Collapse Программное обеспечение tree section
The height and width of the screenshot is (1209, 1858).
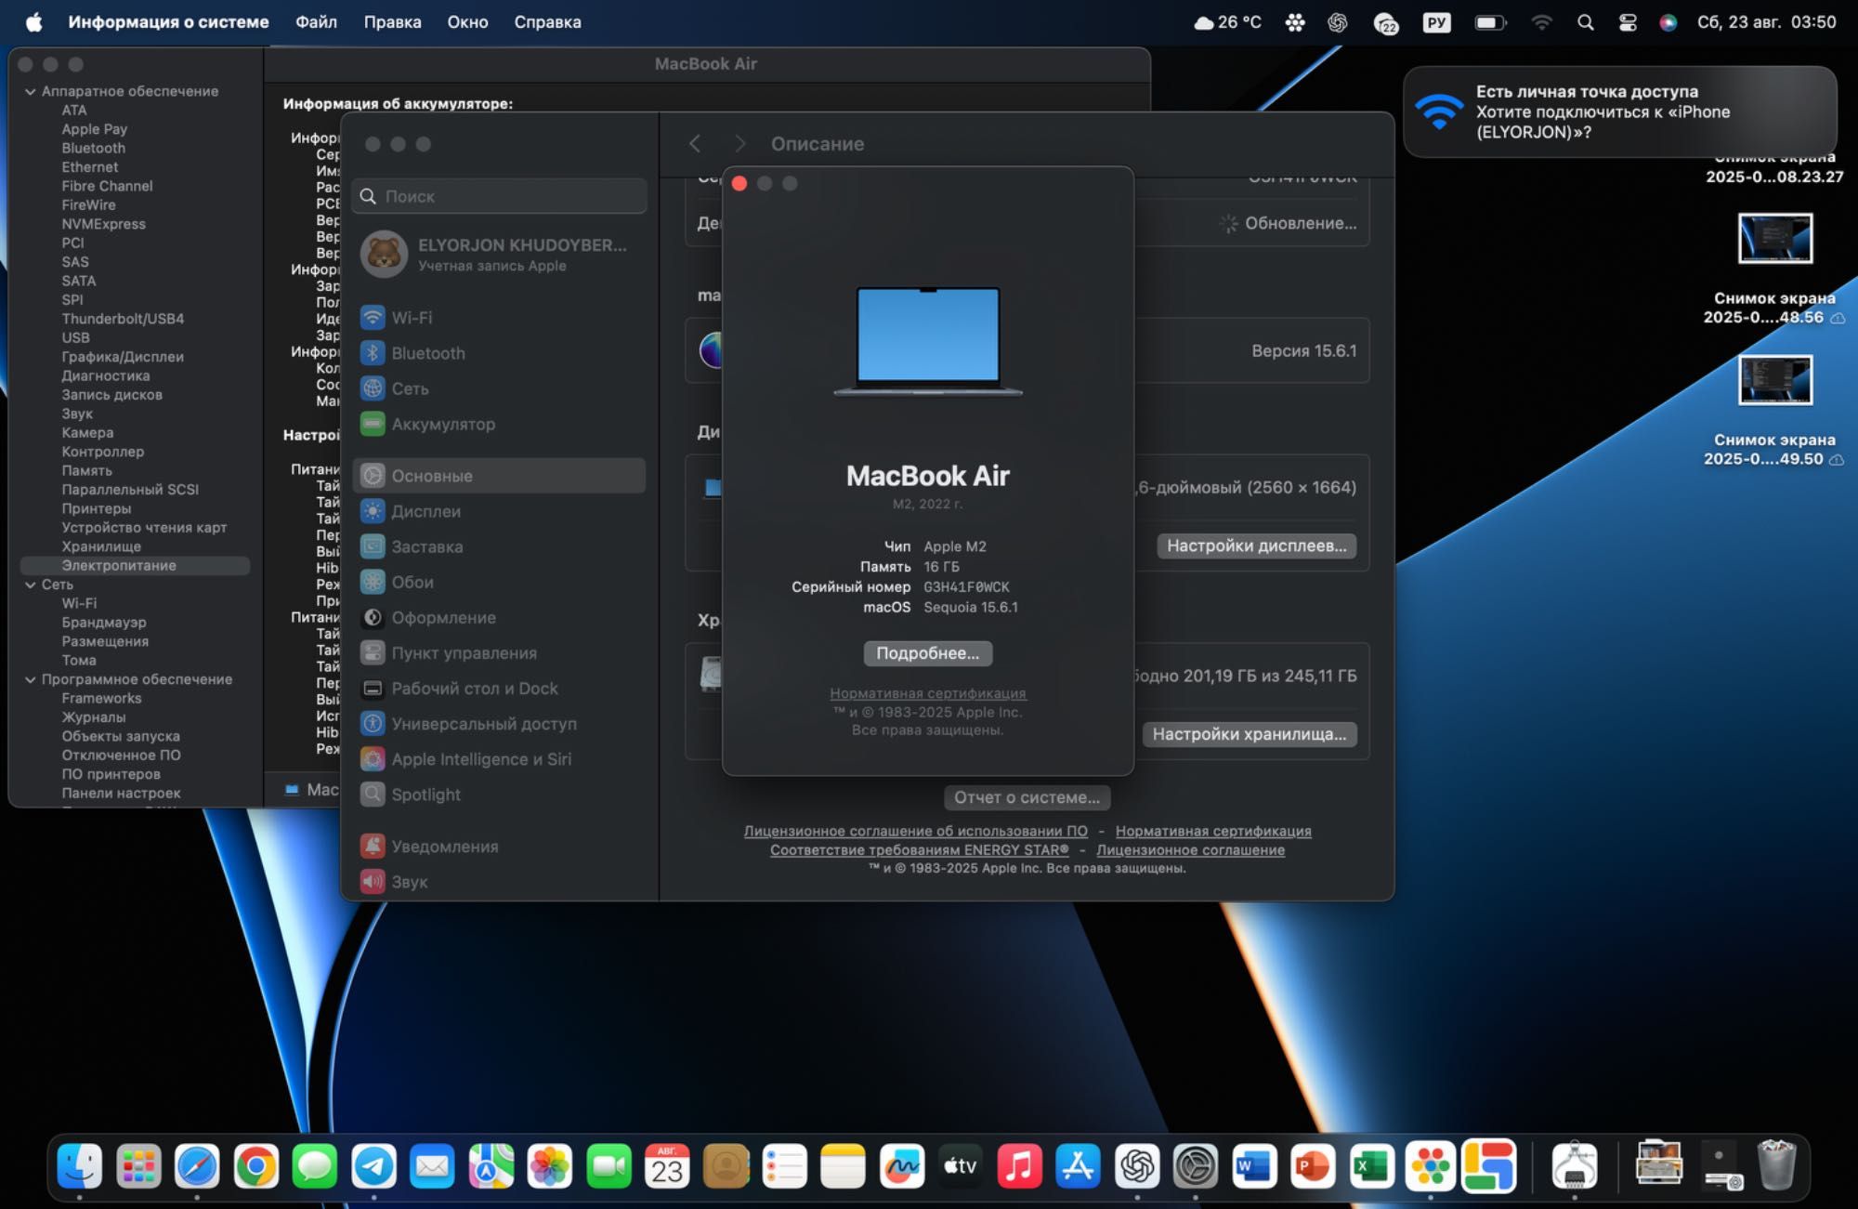point(31,679)
